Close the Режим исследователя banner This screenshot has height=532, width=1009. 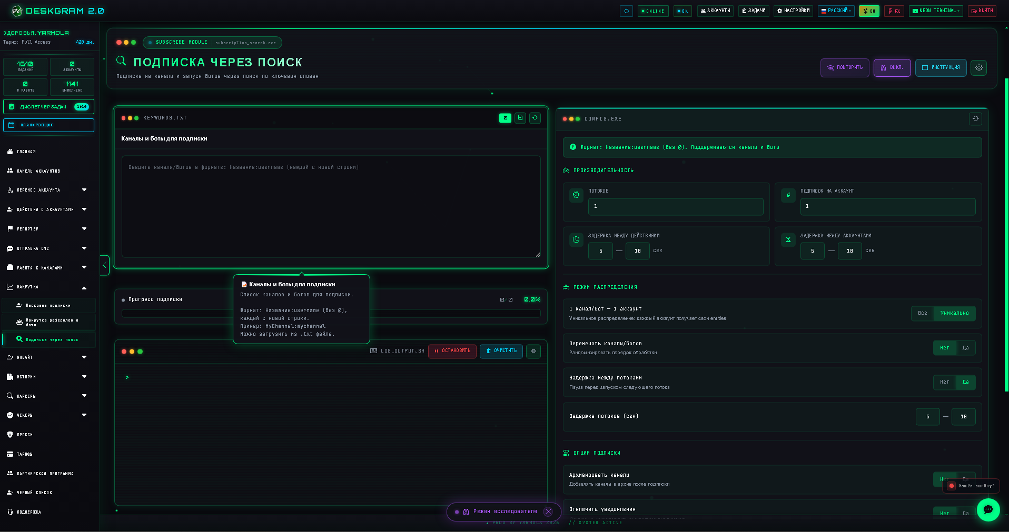[548, 511]
